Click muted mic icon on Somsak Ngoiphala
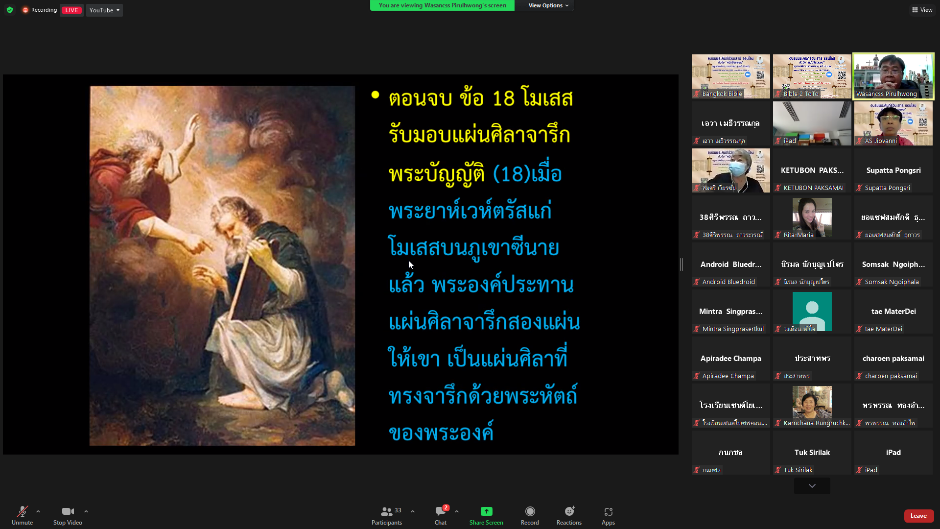This screenshot has height=529, width=940. point(859,282)
